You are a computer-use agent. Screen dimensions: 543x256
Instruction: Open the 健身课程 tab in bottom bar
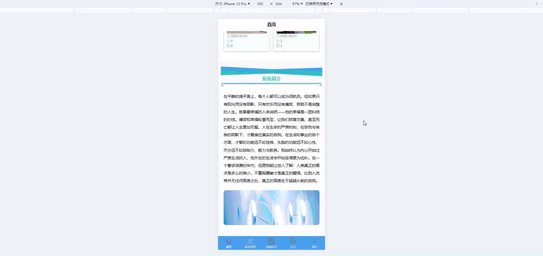click(250, 243)
